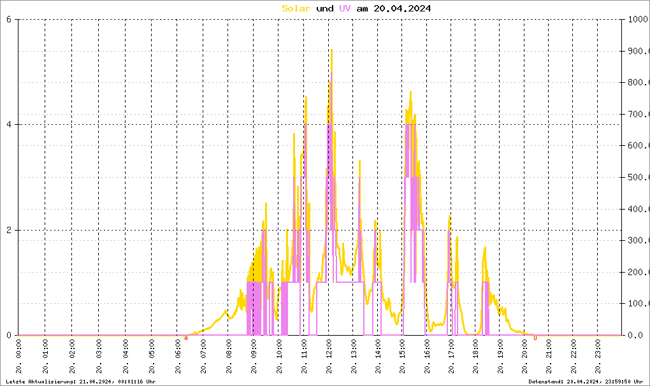Image resolution: width=650 pixels, height=386 pixels.
Task: Click the '20. 23:00' time axis label
Action: [x=597, y=357]
